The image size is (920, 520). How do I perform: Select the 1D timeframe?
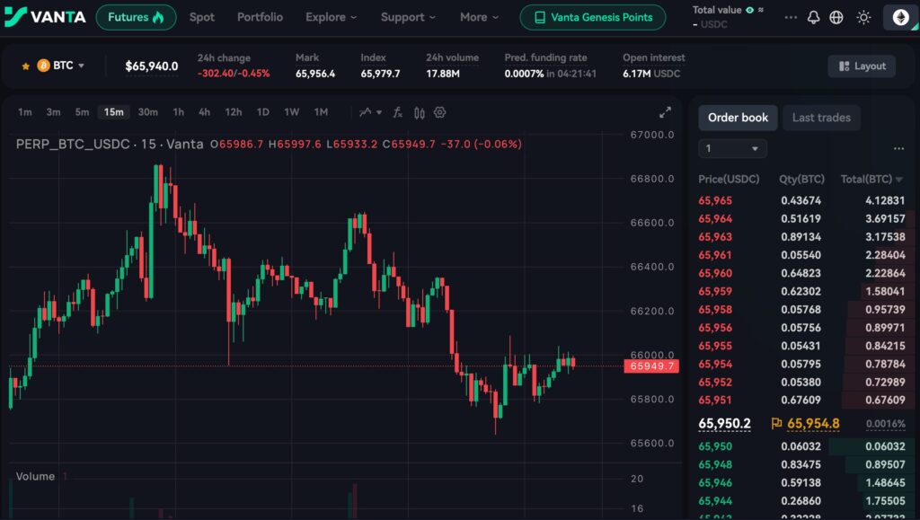coord(263,112)
